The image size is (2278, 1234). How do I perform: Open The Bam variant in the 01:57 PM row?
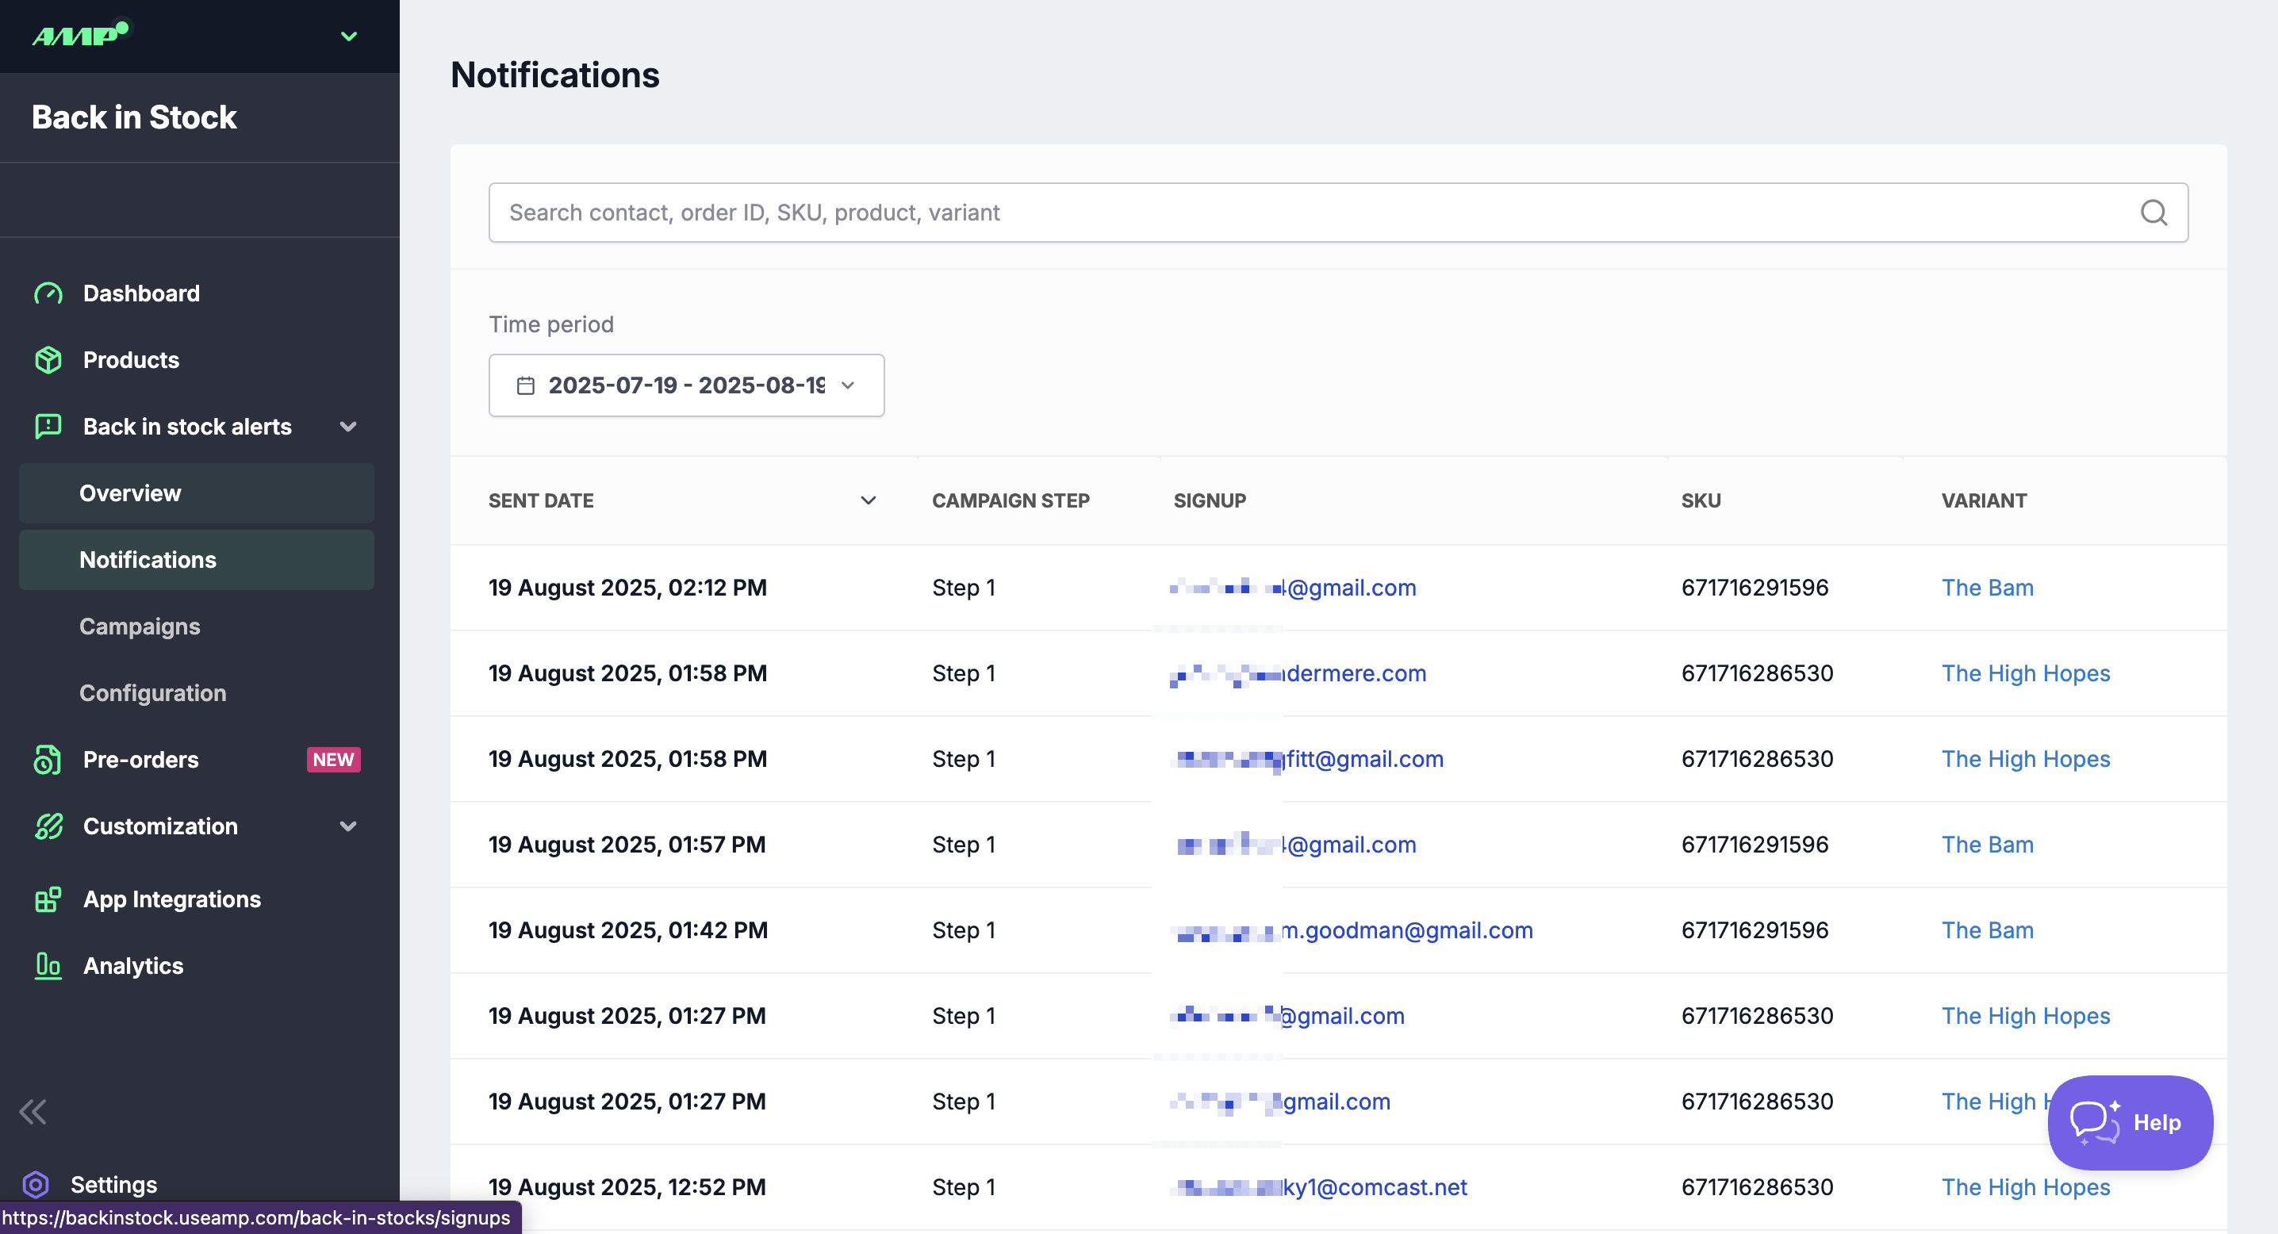pyautogui.click(x=1987, y=845)
